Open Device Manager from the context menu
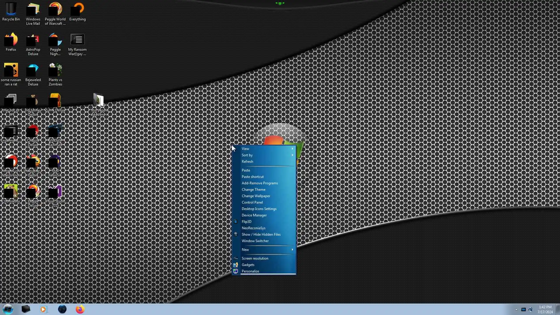The width and height of the screenshot is (560, 315). [254, 215]
